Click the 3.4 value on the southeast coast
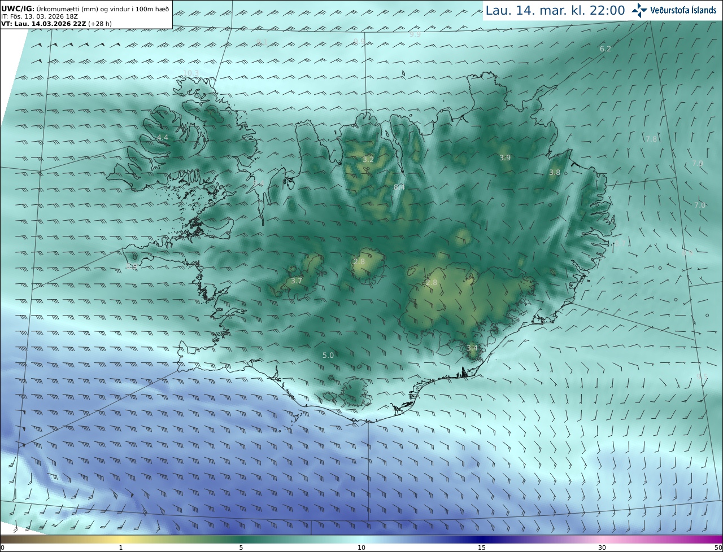 click(472, 348)
